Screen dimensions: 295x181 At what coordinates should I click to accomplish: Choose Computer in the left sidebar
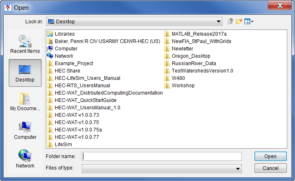pyautogui.click(x=25, y=130)
